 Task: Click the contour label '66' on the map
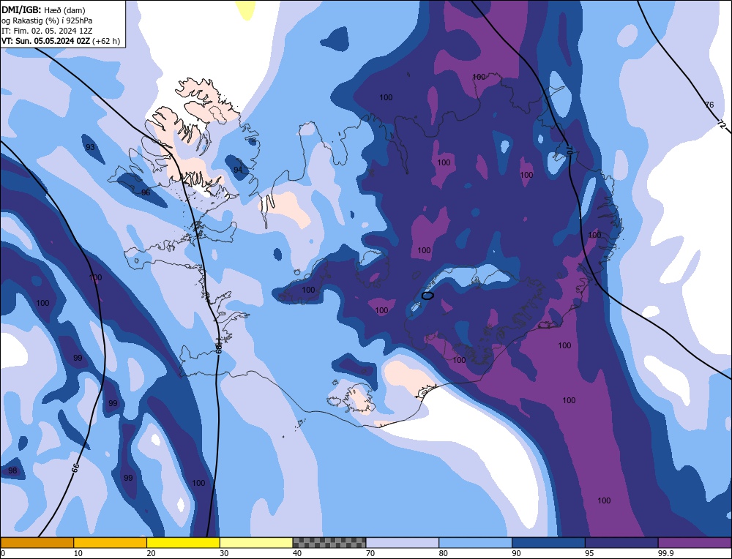click(x=76, y=467)
